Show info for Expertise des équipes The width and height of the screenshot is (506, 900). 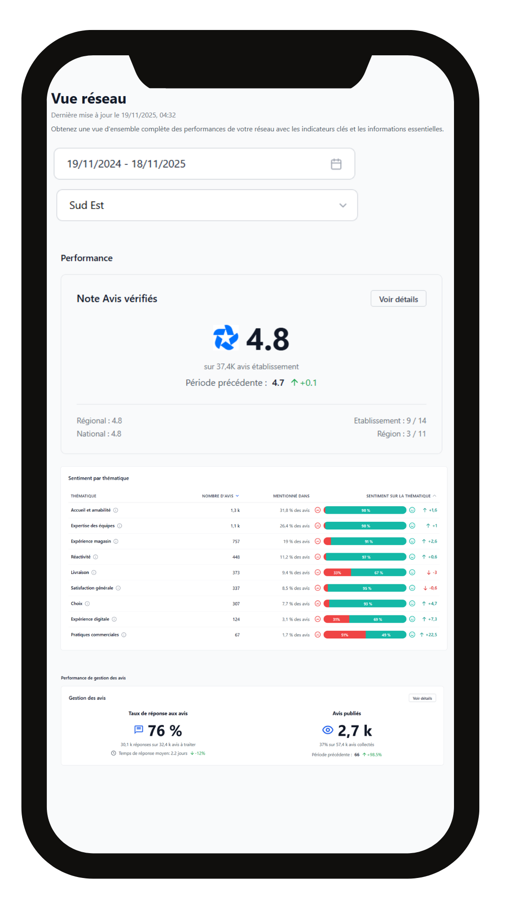click(119, 526)
